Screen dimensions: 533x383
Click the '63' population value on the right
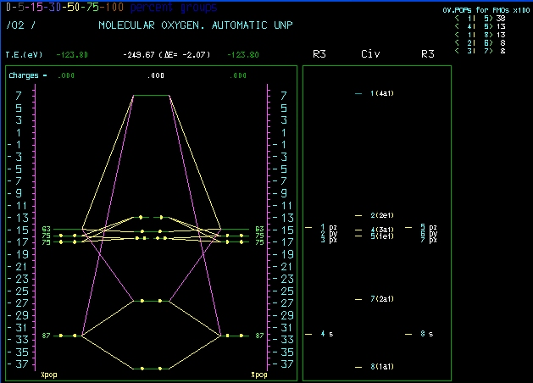[x=259, y=229]
